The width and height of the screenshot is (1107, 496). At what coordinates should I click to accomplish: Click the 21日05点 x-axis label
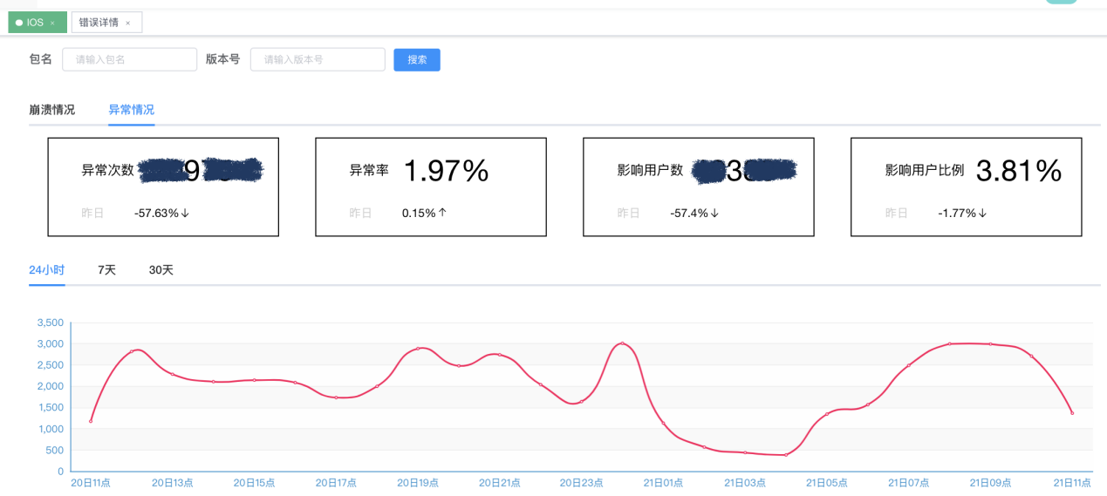click(826, 483)
